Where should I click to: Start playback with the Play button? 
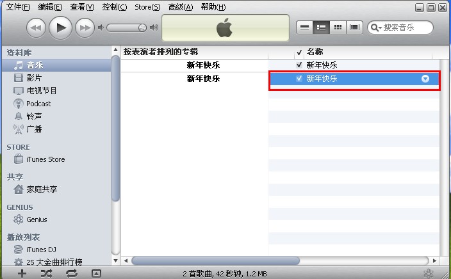(60, 28)
